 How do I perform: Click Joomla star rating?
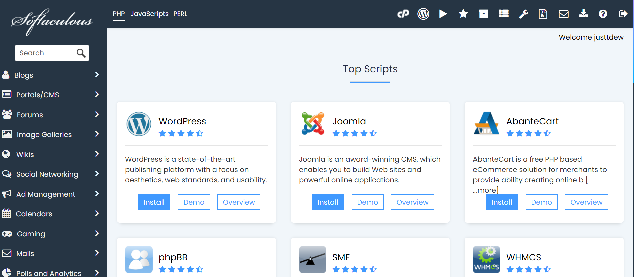click(355, 133)
